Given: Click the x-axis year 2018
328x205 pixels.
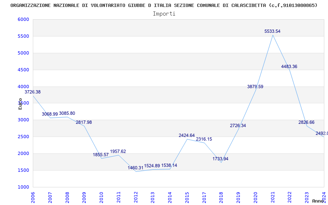Looking at the screenshot, I should (221, 197).
